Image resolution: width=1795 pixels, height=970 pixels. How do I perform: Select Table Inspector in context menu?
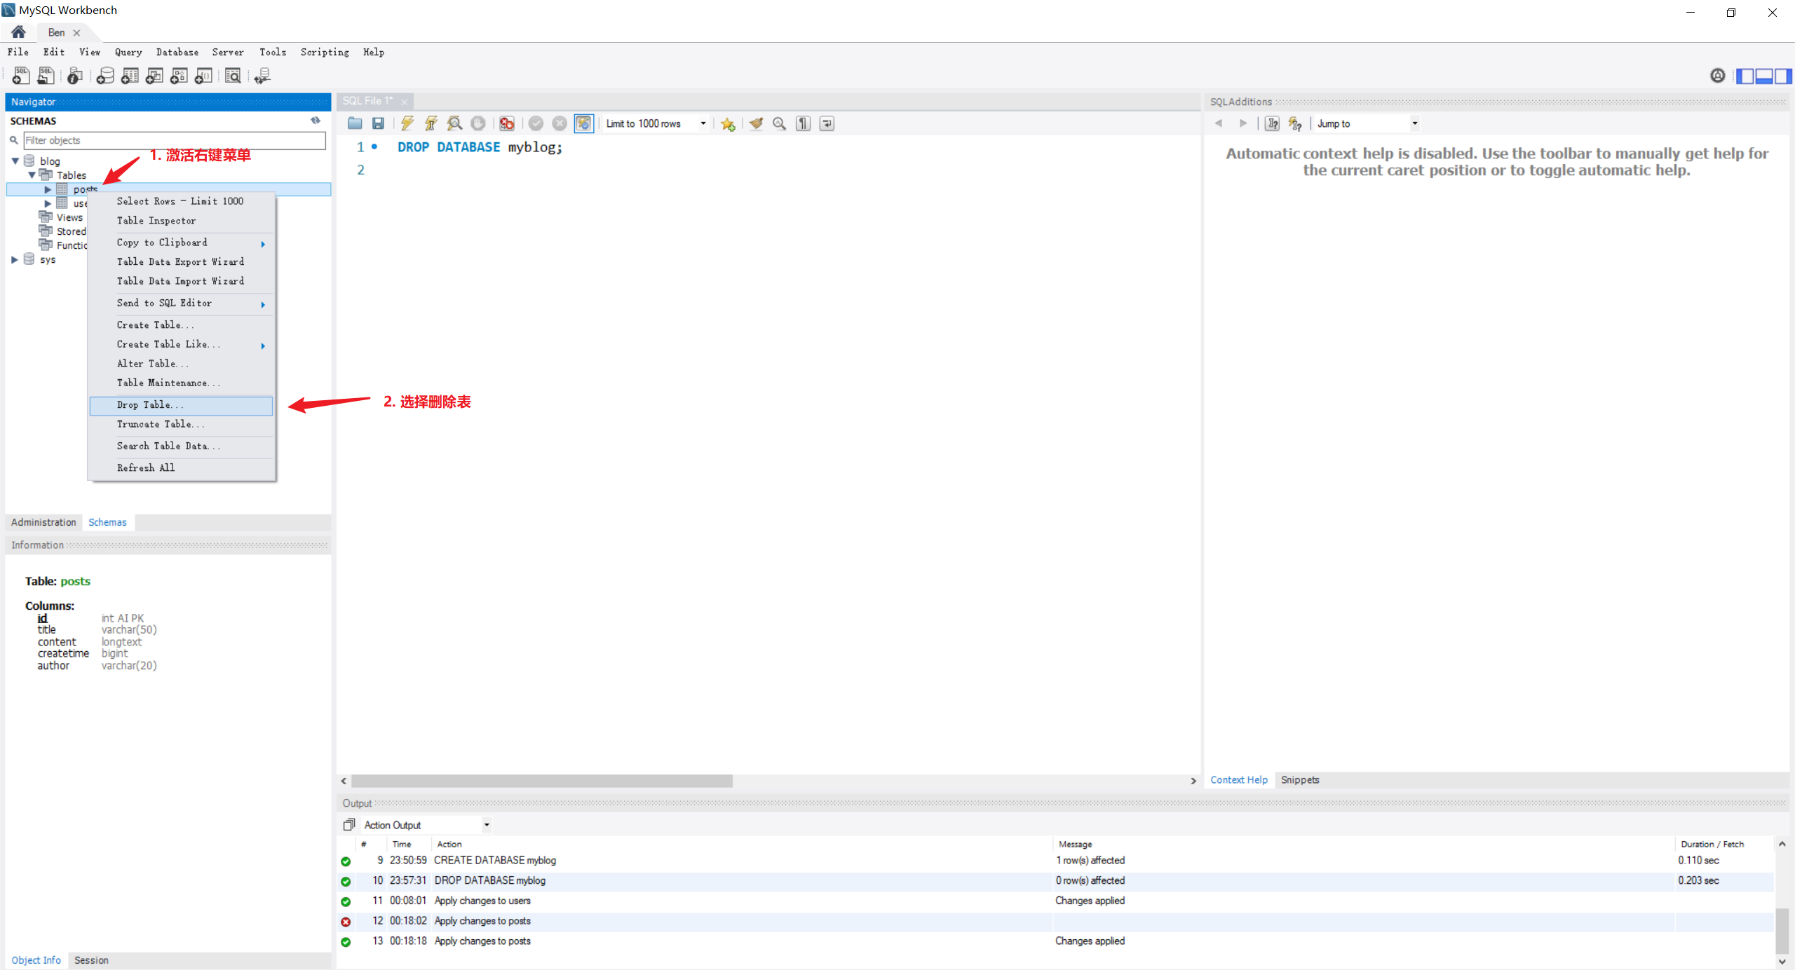[181, 221]
